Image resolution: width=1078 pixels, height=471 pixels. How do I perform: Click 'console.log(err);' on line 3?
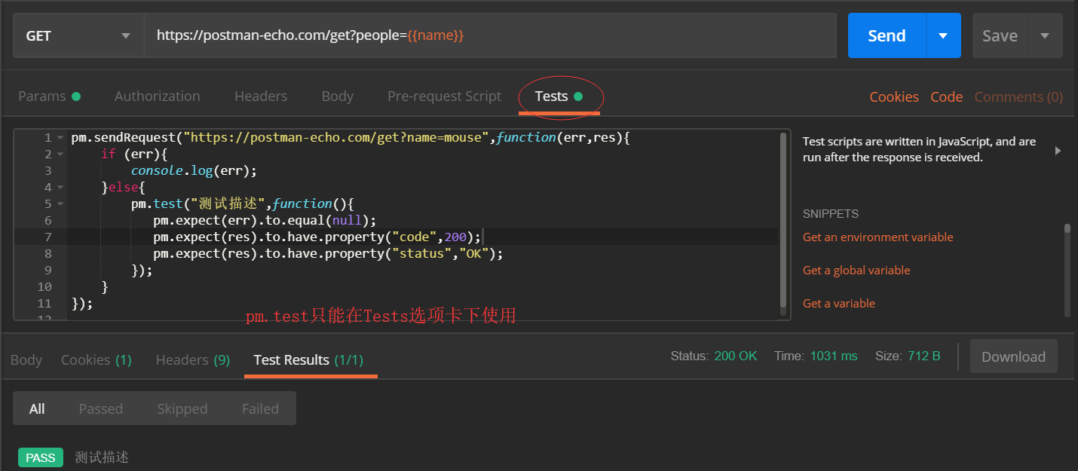(194, 171)
